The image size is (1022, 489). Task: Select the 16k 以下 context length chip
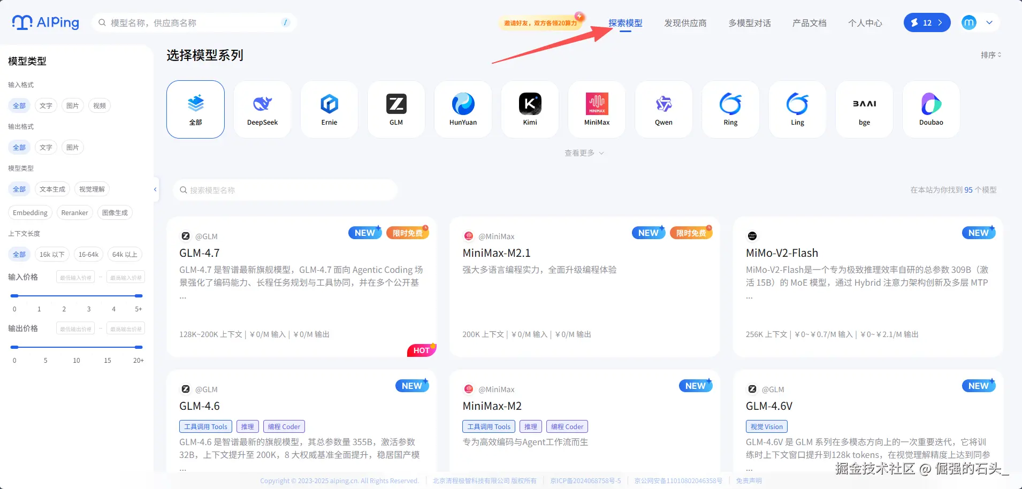(x=52, y=254)
